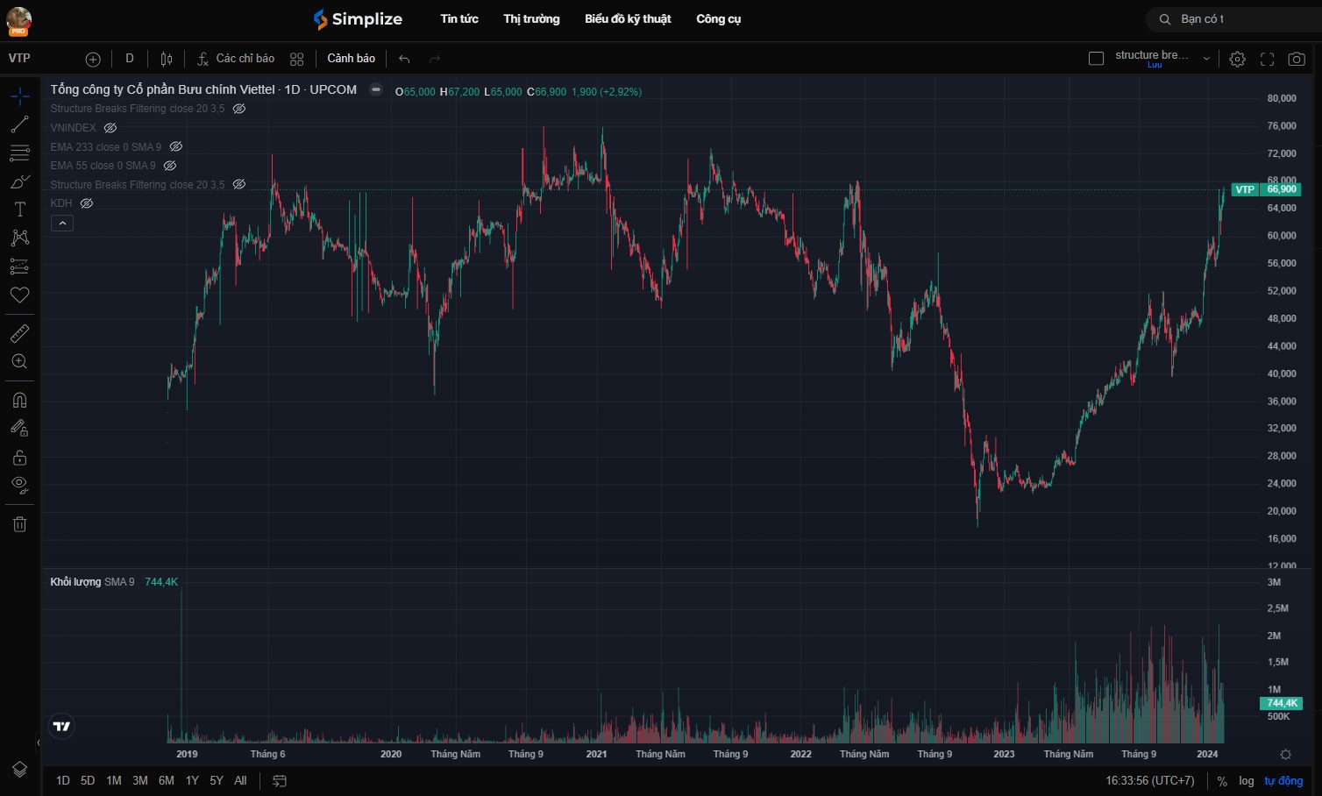The image size is (1322, 796).
Task: Select the 5Y time range
Action: (216, 780)
